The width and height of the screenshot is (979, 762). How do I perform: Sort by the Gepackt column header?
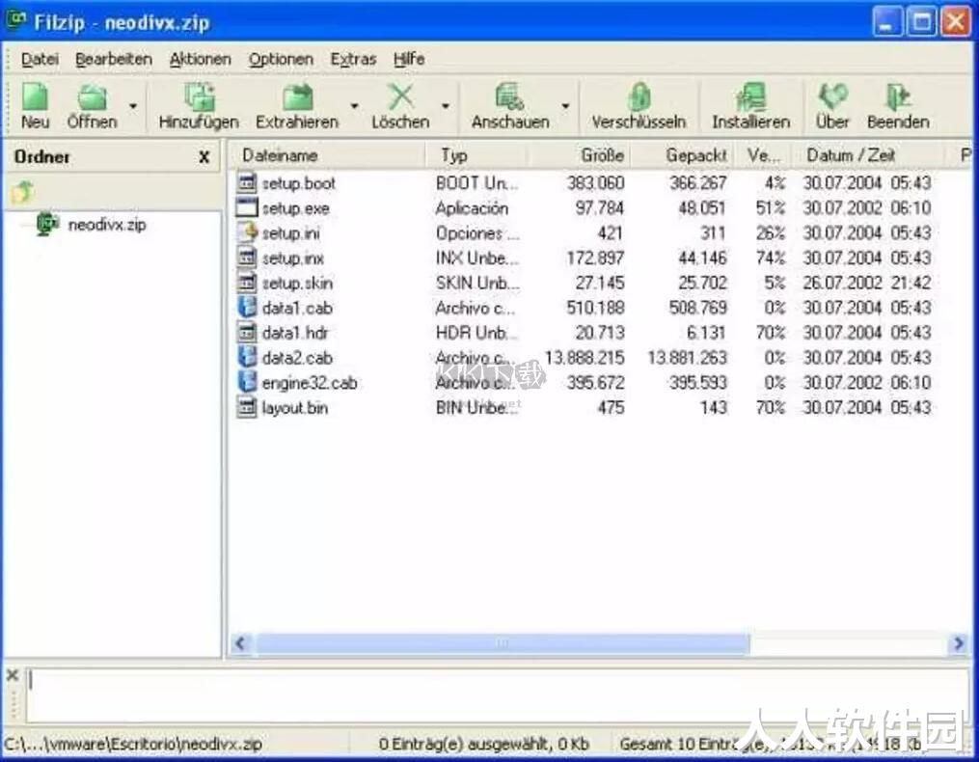tap(682, 155)
